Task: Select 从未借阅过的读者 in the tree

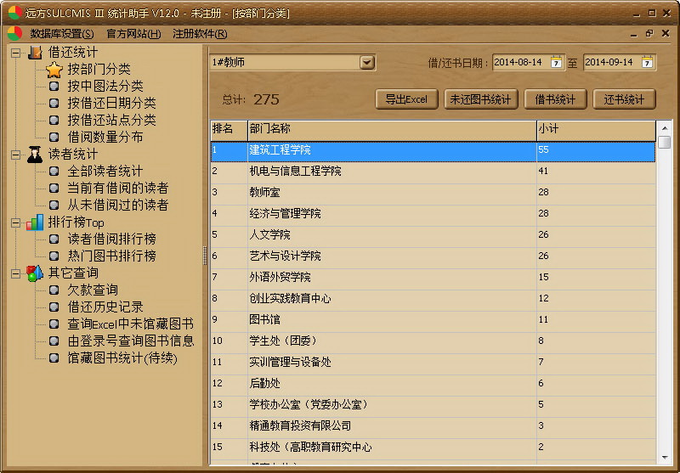Action: pyautogui.click(x=118, y=205)
